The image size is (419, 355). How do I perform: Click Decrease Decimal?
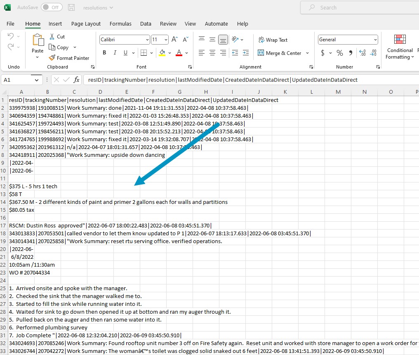pos(373,53)
